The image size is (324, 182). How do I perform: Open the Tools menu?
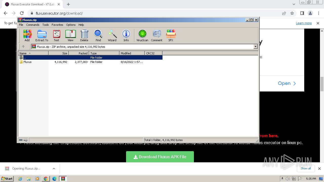46,25
